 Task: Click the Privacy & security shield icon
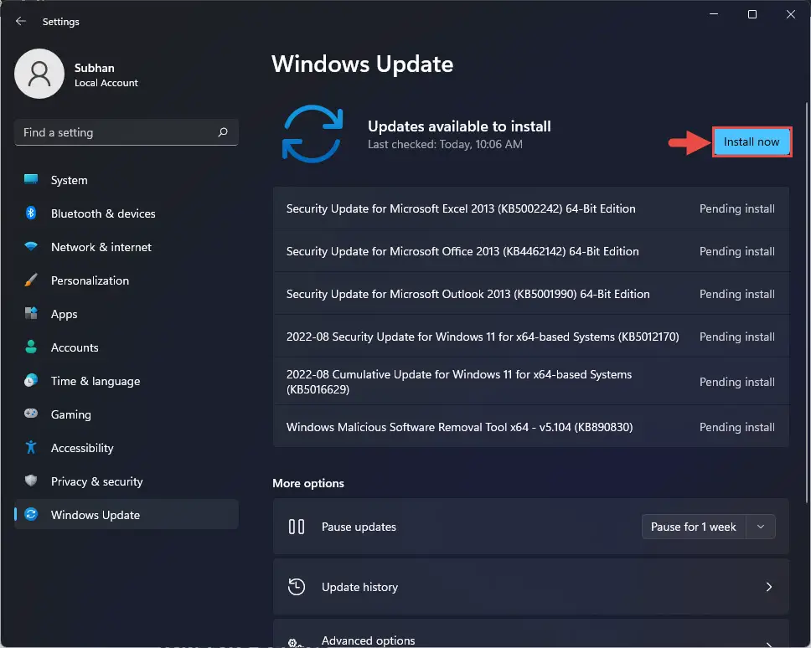[31, 481]
